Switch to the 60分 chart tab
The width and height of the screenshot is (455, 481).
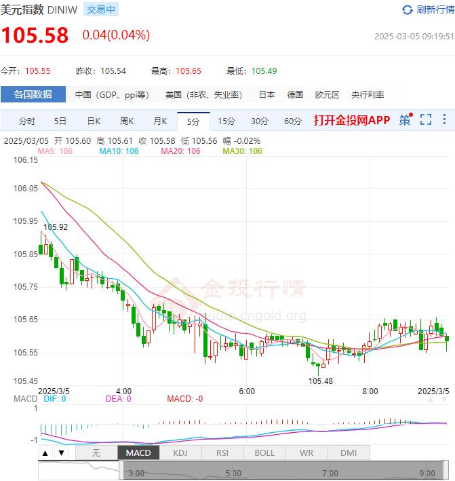[292, 121]
